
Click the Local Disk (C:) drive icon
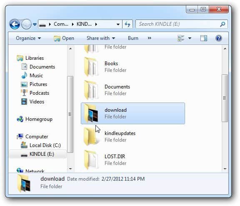pos(24,145)
